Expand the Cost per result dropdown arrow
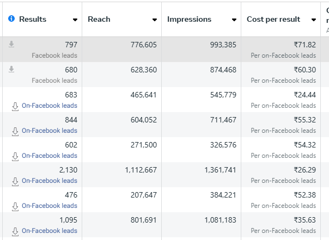329x240 pixels. tap(314, 20)
